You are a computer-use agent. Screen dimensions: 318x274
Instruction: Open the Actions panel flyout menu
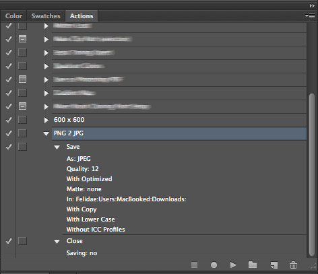pyautogui.click(x=310, y=16)
